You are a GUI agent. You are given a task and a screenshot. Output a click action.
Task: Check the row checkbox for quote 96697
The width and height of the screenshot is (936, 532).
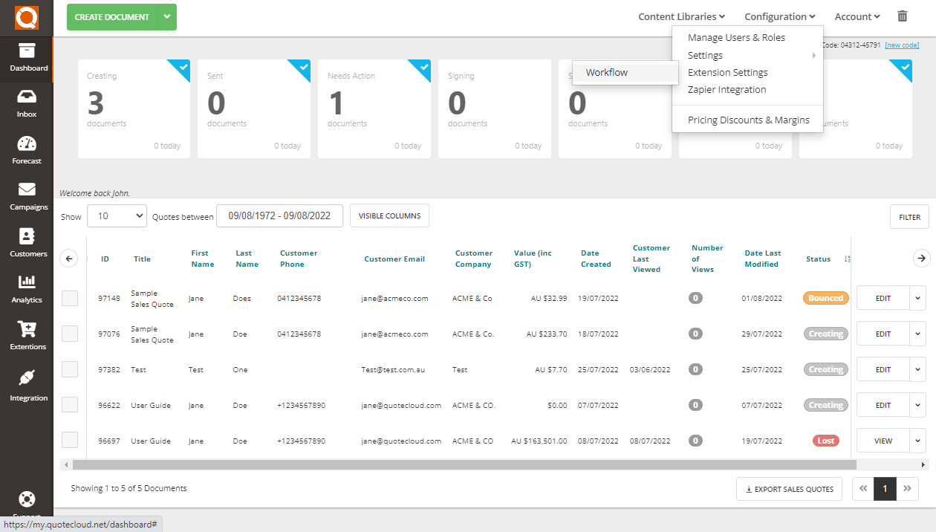pyautogui.click(x=70, y=440)
